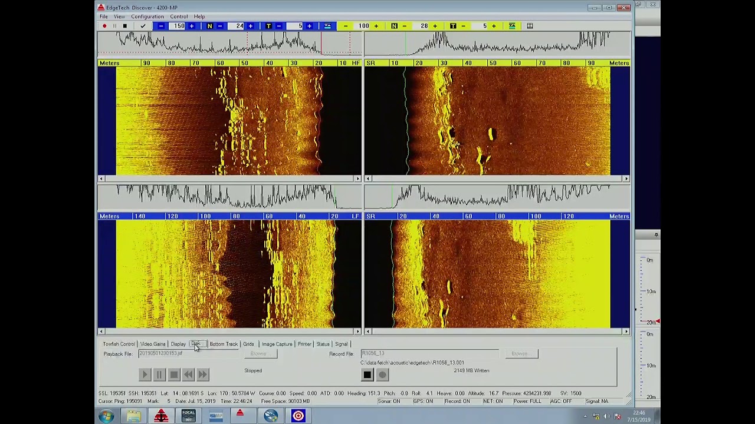
Task: Increase the yellow gain value 28
Action: [x=435, y=26]
